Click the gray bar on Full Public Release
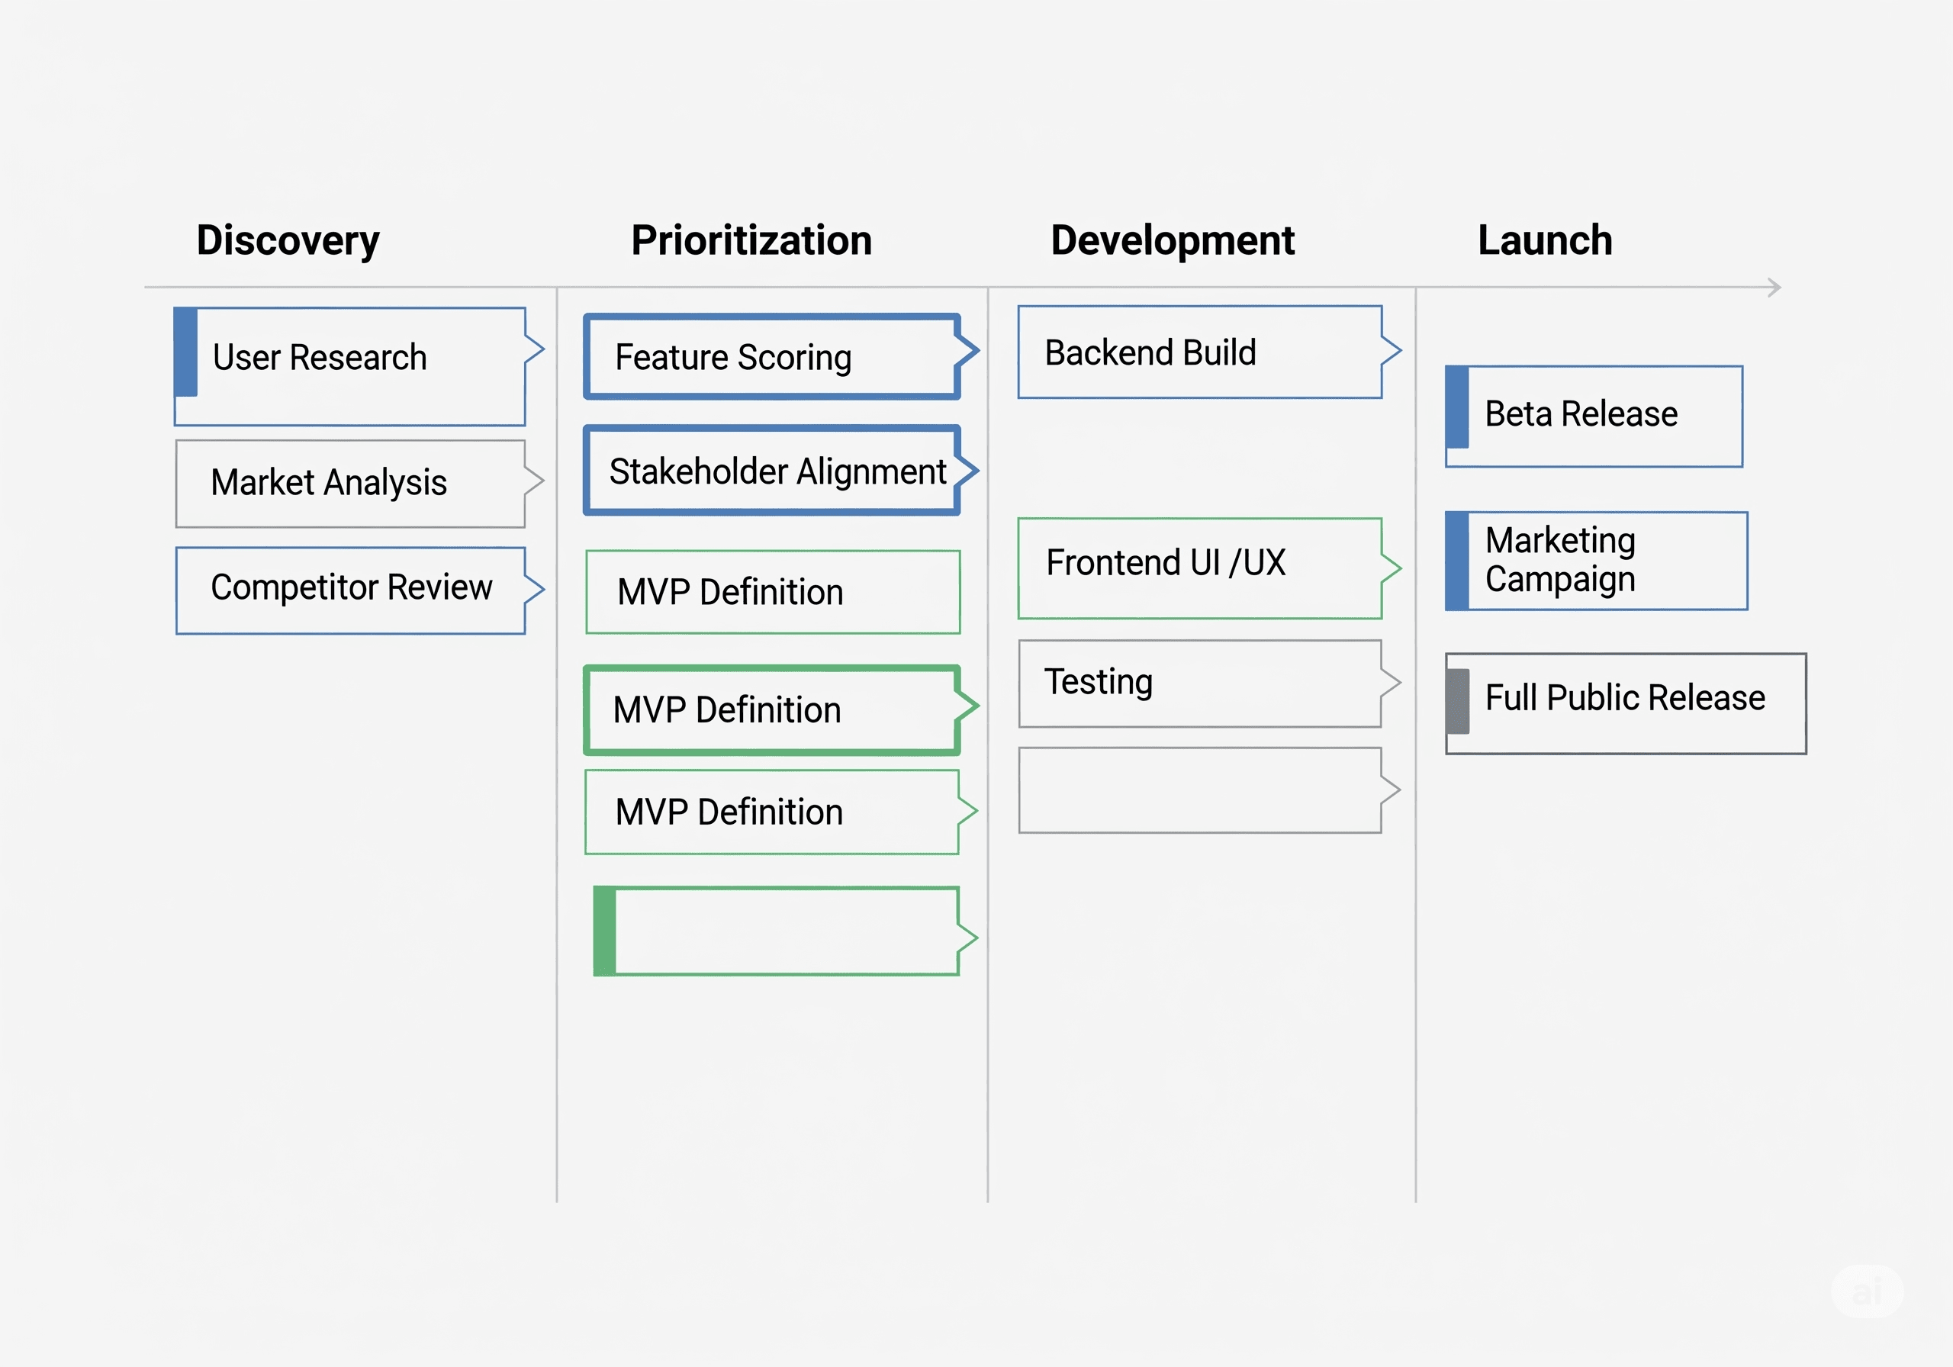 (x=1458, y=702)
